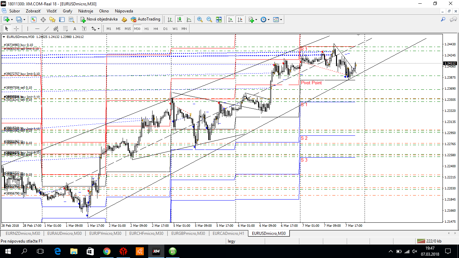Switch to EURCADmicro,H1 chart tab
459x258 pixels.
click(228, 233)
